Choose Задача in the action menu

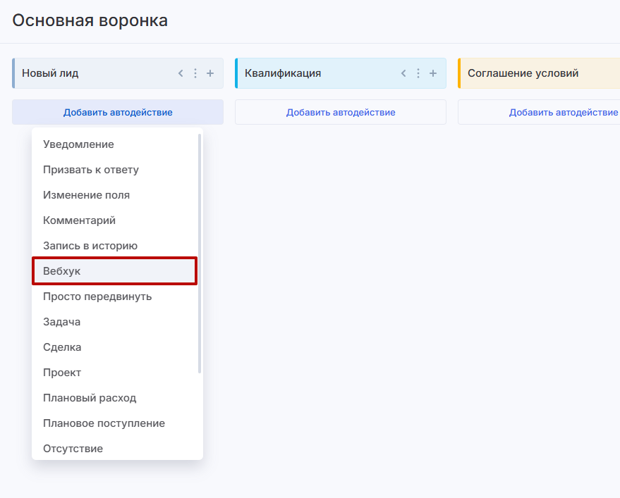pos(62,322)
